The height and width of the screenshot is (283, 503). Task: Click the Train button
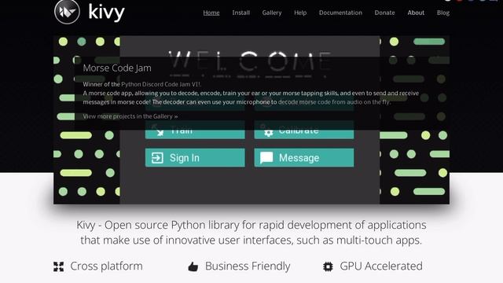tap(195, 130)
